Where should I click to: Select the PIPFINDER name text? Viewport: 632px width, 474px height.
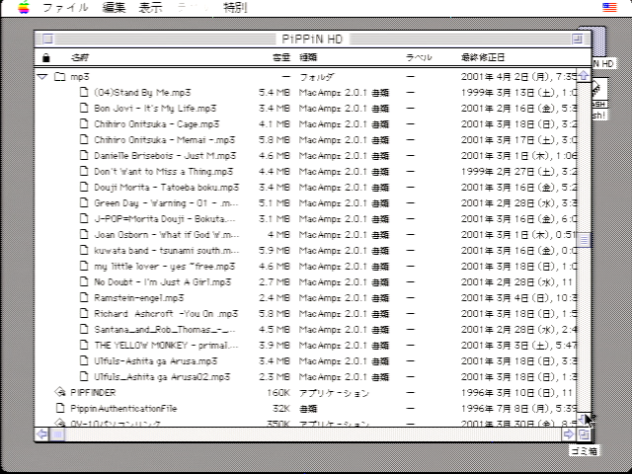(x=93, y=392)
